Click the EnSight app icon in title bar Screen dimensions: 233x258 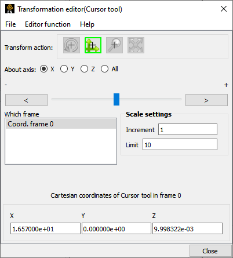coord(10,9)
